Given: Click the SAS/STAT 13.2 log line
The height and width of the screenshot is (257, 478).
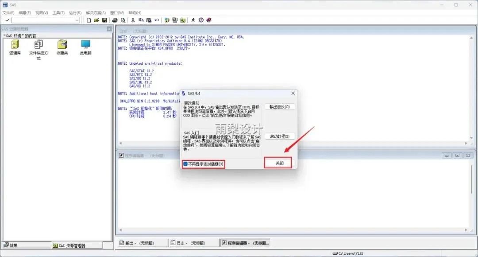Looking at the screenshot, I should pos(142,71).
